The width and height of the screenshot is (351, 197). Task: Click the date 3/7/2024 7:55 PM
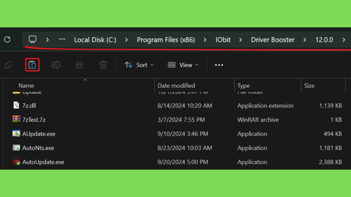point(181,120)
